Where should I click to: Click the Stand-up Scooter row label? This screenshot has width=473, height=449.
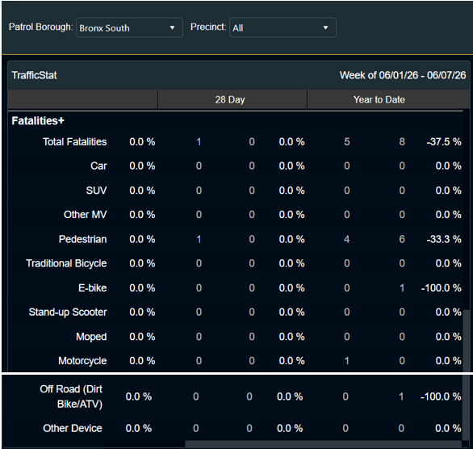click(x=68, y=312)
